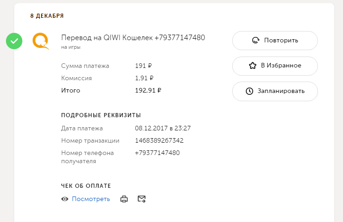Click the recipient phone number under details
The width and height of the screenshot is (343, 222).
tap(157, 153)
